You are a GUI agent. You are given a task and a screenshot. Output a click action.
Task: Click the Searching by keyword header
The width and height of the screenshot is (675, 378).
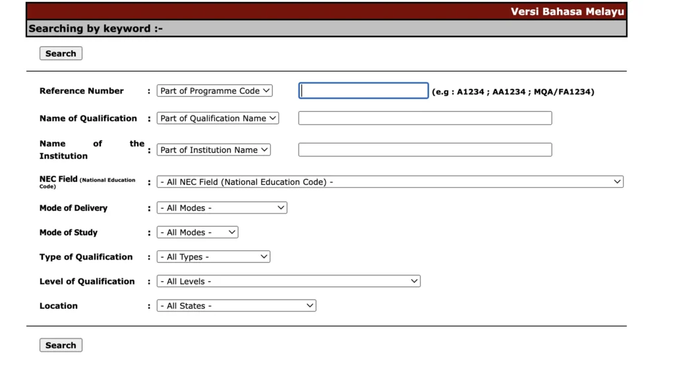96,28
